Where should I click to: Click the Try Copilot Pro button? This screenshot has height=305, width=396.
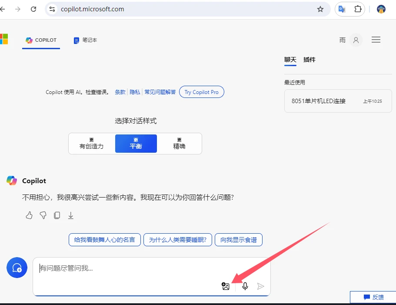coord(202,92)
